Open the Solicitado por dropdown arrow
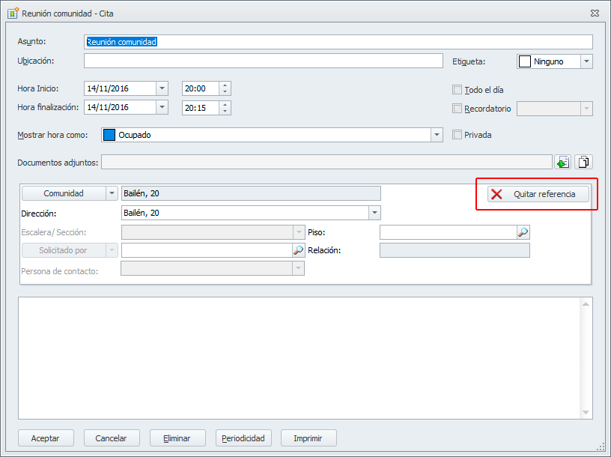Screen dimensions: 611x457 112,250
